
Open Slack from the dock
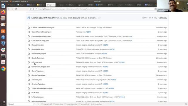coord(3,50)
